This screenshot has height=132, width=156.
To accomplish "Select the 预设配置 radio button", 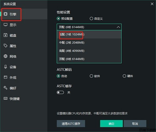I will tap(58, 19).
